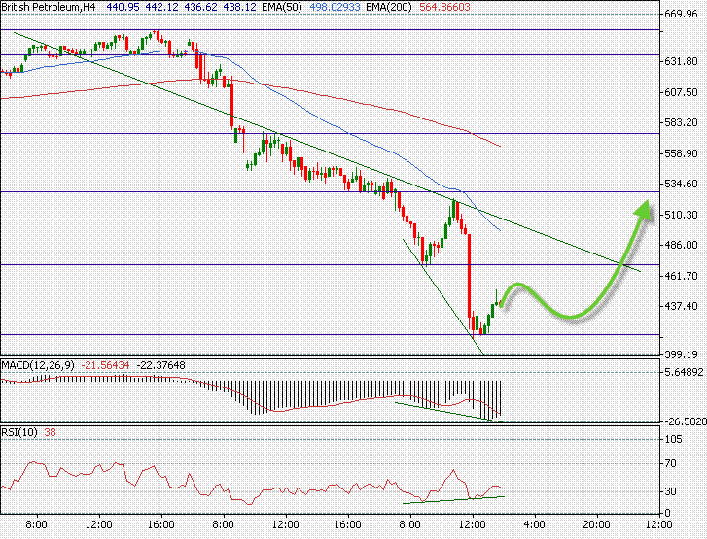Click the RSI(10) indicator label
Screen dimensions: 707x539
tap(19, 433)
